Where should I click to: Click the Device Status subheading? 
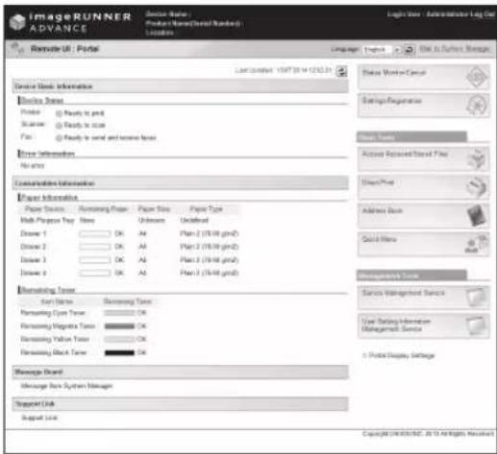point(41,101)
